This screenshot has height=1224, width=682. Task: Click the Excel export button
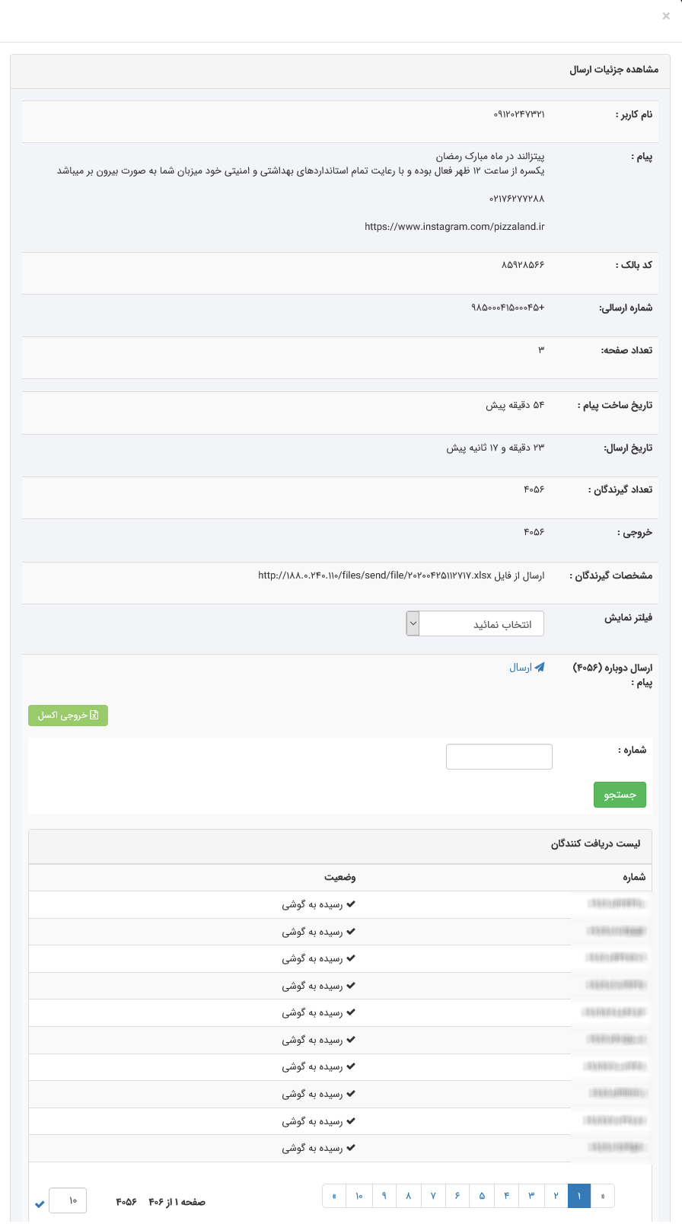[68, 716]
